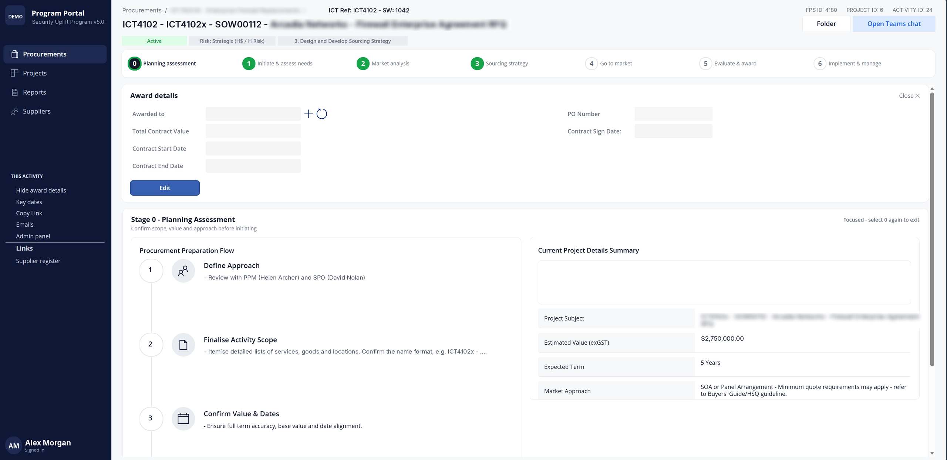Click the AM user avatar

point(14,446)
